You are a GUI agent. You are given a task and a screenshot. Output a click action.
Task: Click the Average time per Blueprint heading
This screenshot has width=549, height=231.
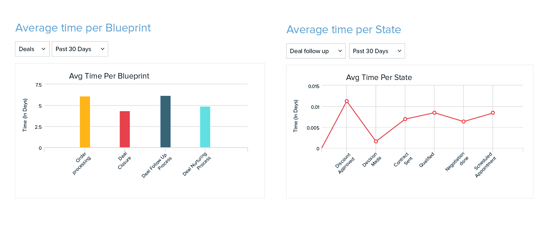coord(83,28)
